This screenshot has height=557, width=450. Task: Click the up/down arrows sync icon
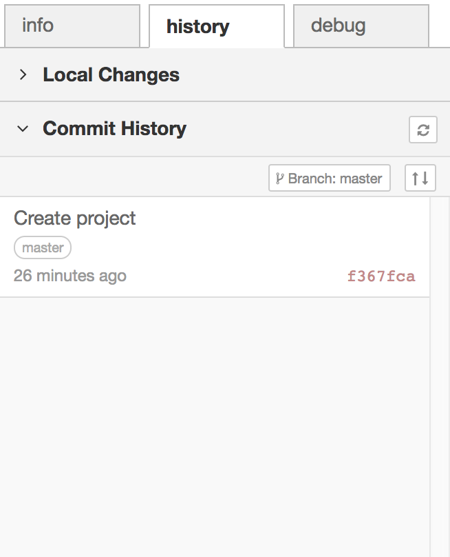[420, 178]
